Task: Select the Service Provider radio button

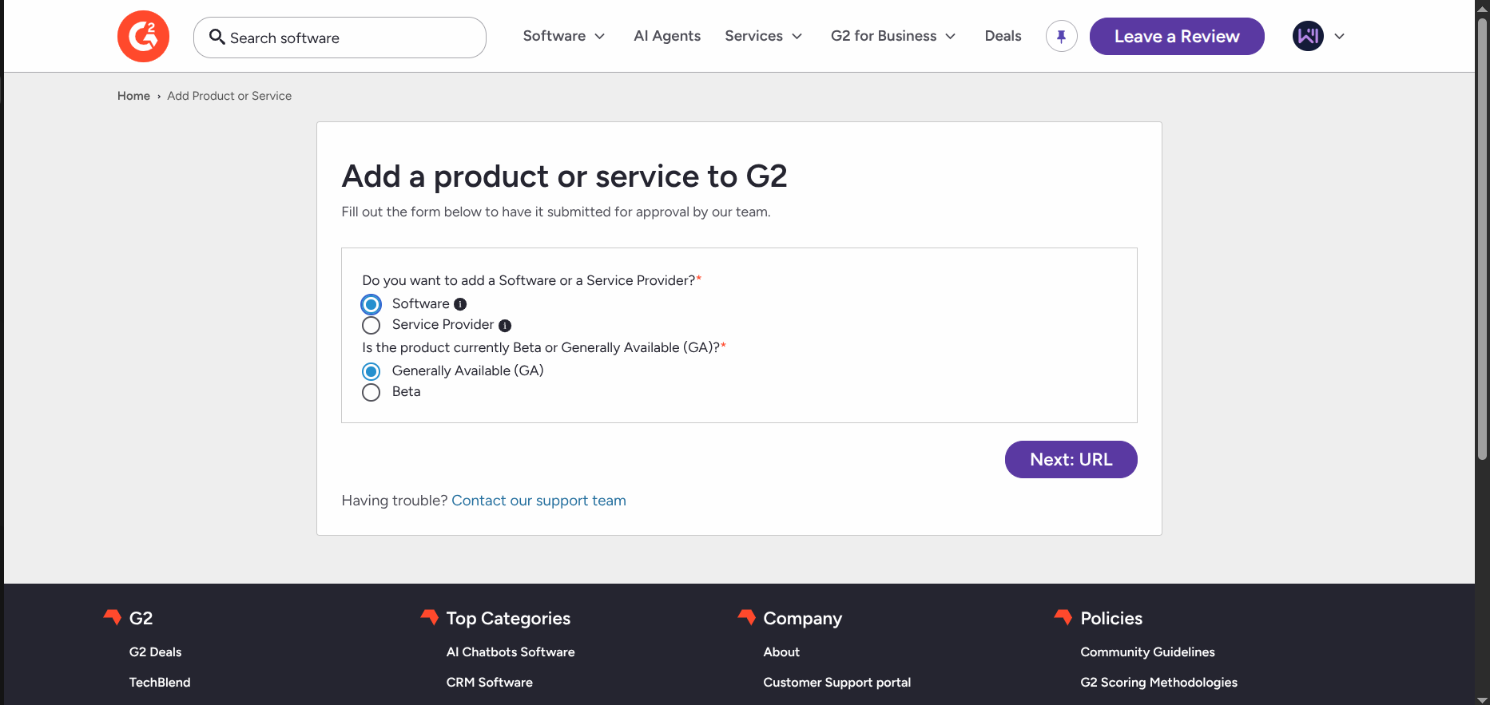Action: (371, 325)
